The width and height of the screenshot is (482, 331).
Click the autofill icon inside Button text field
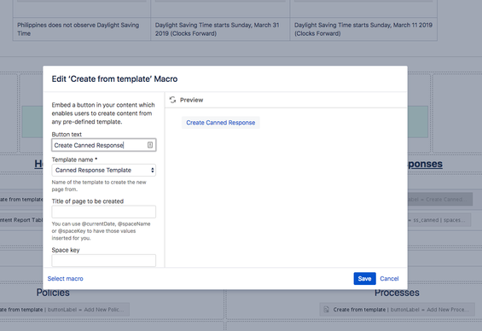(x=150, y=145)
